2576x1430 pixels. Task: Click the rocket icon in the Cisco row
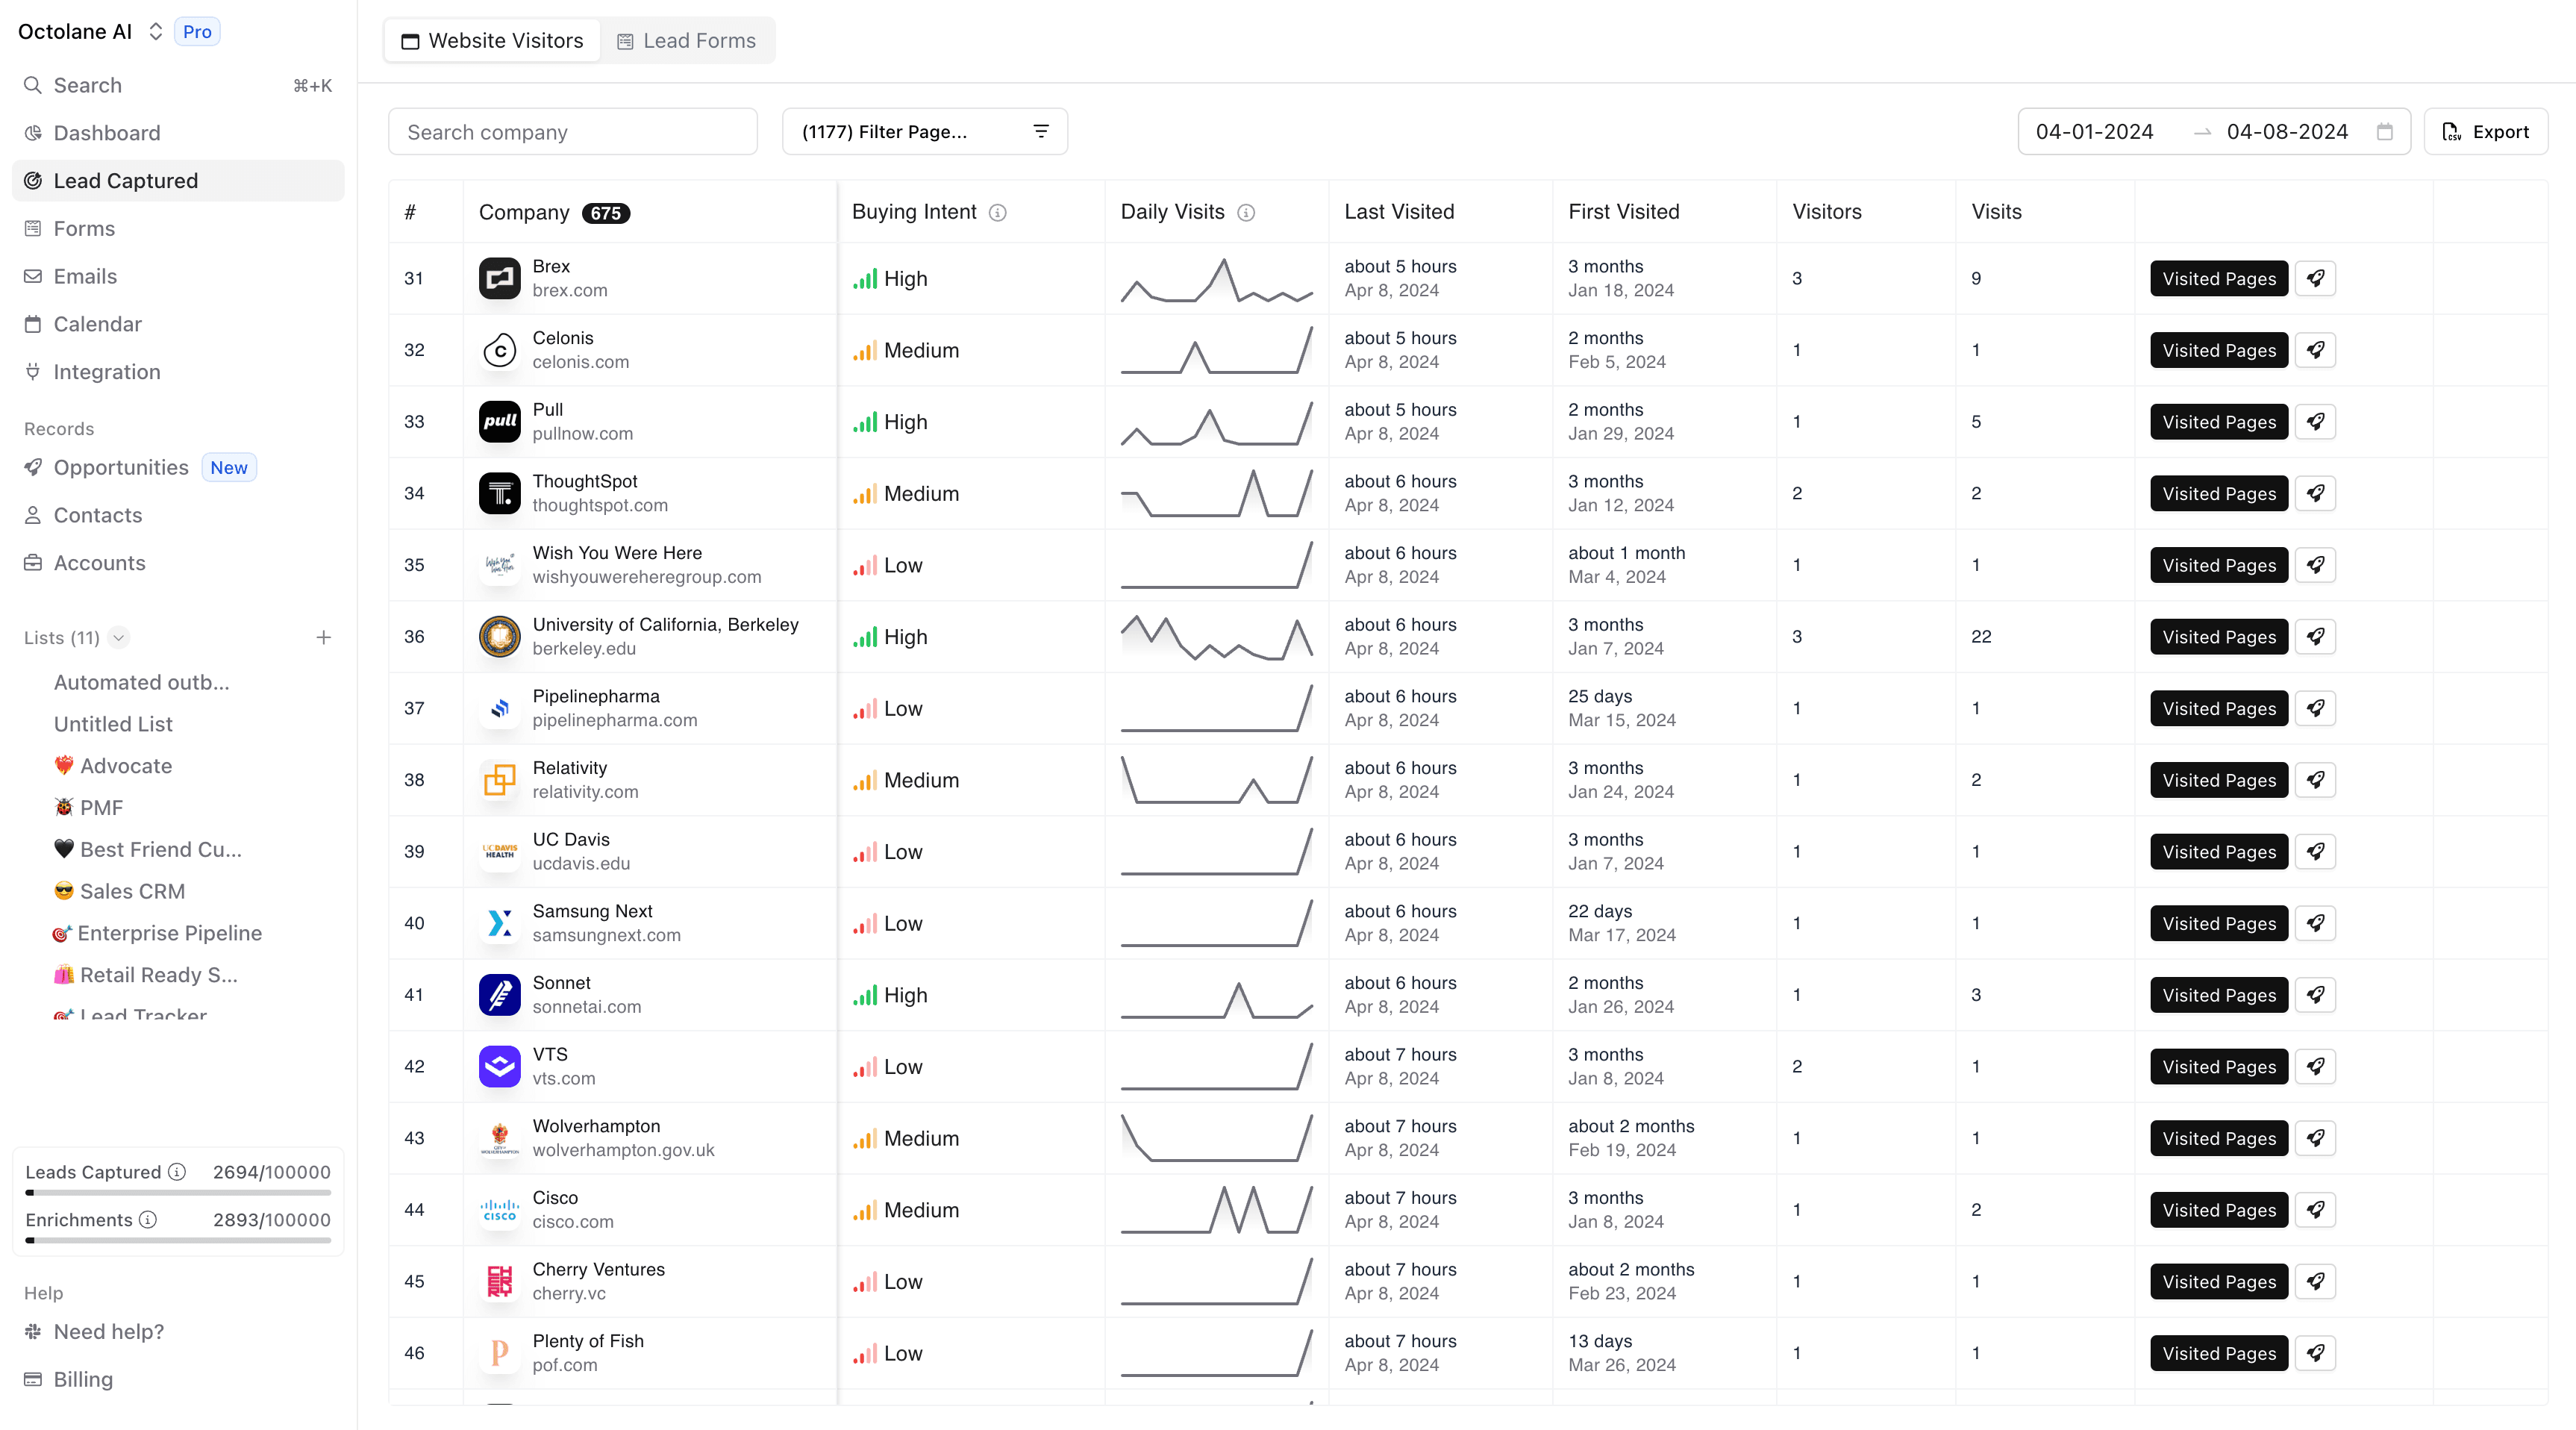2315,1210
